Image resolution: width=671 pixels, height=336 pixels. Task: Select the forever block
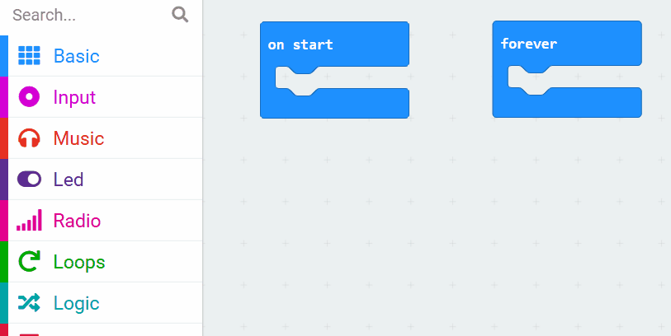click(528, 44)
